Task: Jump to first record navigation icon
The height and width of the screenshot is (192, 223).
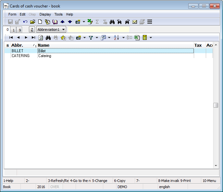Action: click(x=11, y=38)
